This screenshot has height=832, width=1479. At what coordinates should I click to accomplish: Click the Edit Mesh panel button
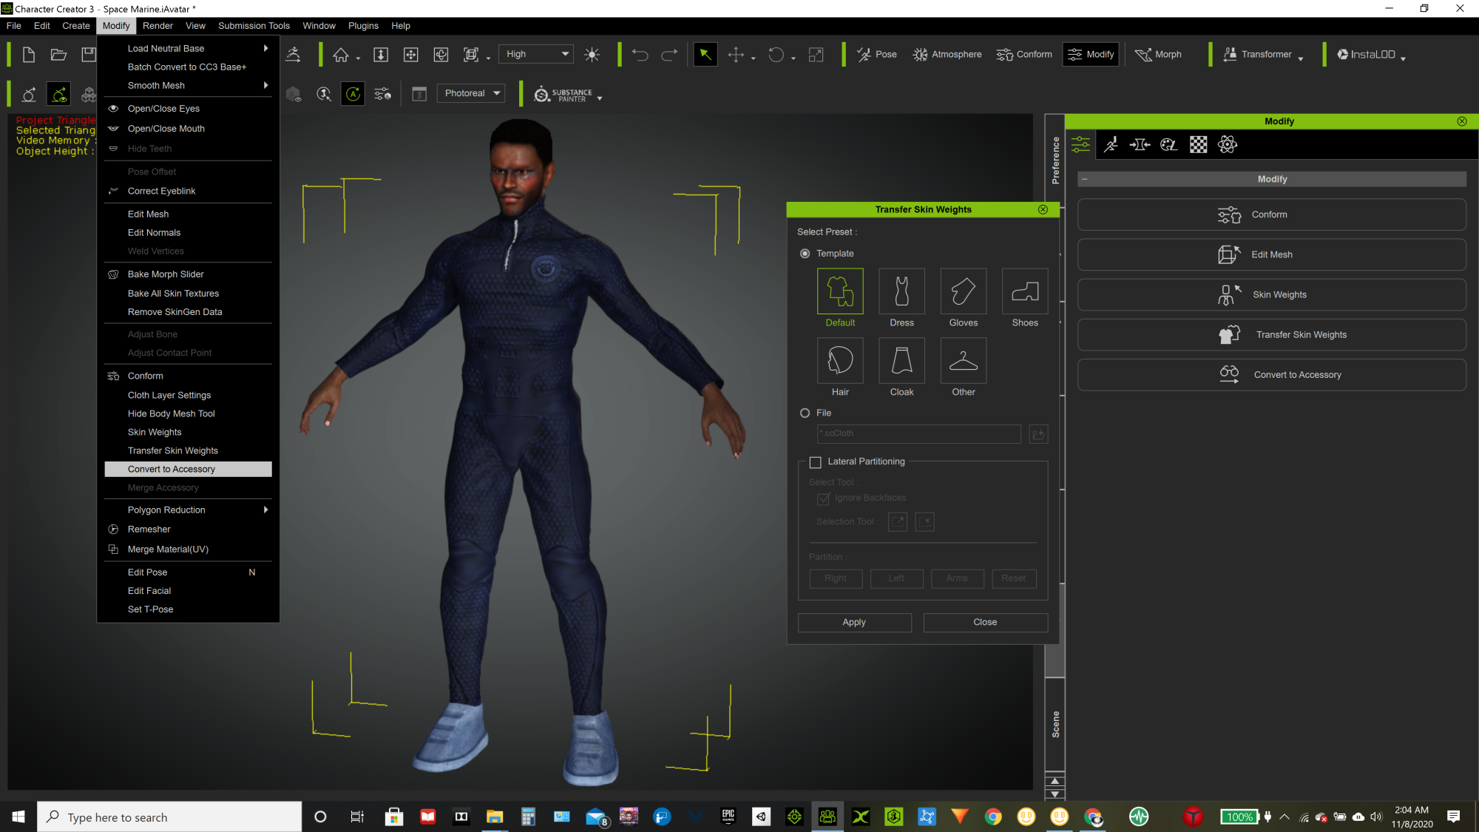coord(1271,255)
